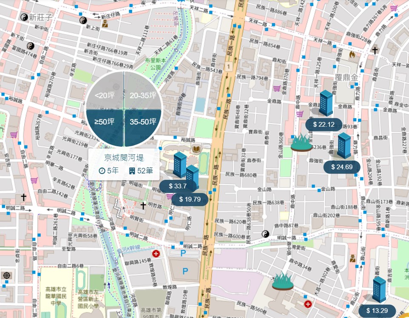Click the grass land marker near 鼎中路34巷
This screenshot has width=409, height=318.
[283, 281]
